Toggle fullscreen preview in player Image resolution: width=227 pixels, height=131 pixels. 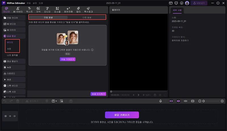click(x=165, y=95)
